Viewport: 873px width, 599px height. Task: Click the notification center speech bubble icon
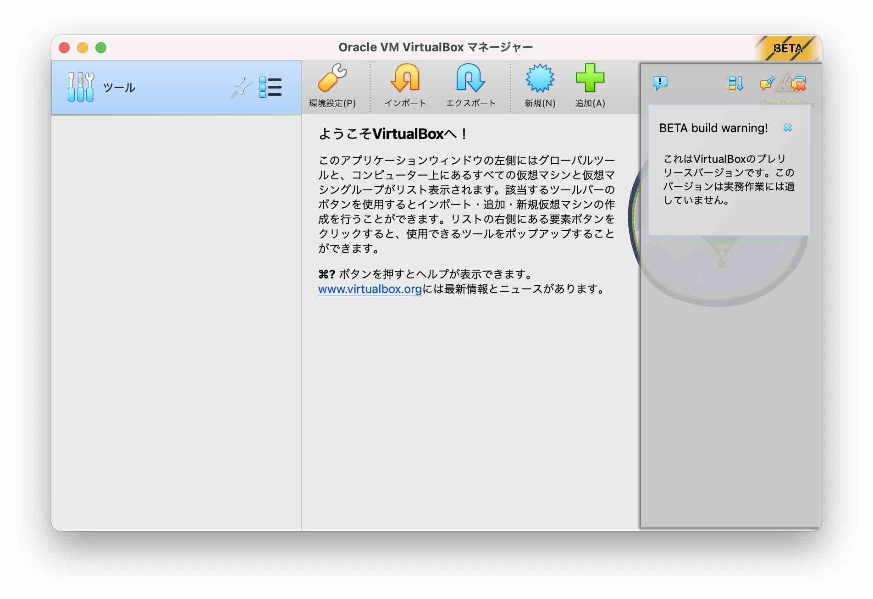click(660, 83)
